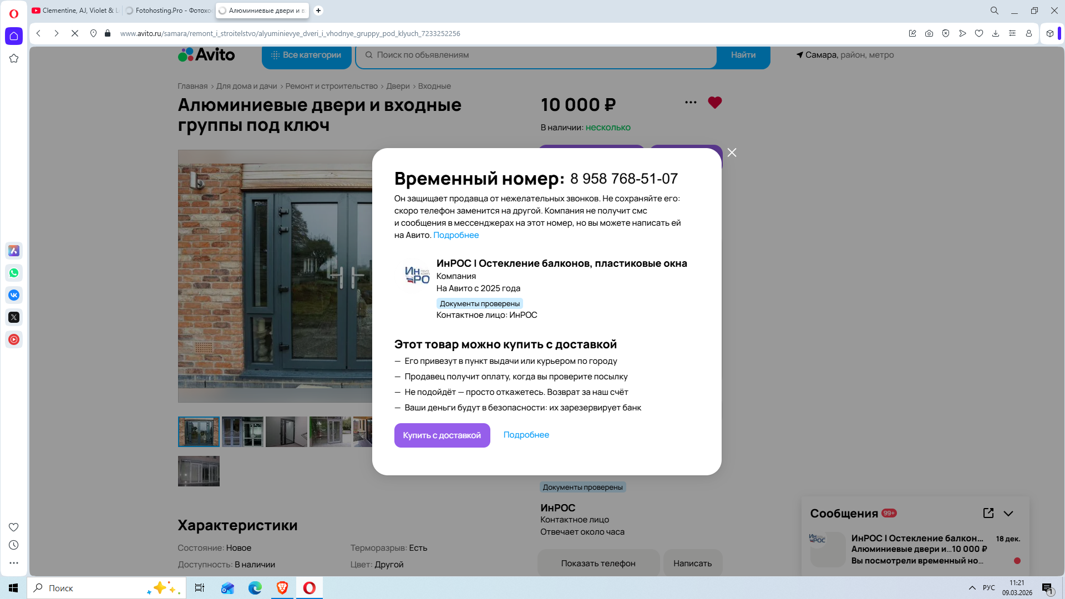
Task: Open Opera history clock icon
Action: (x=14, y=545)
